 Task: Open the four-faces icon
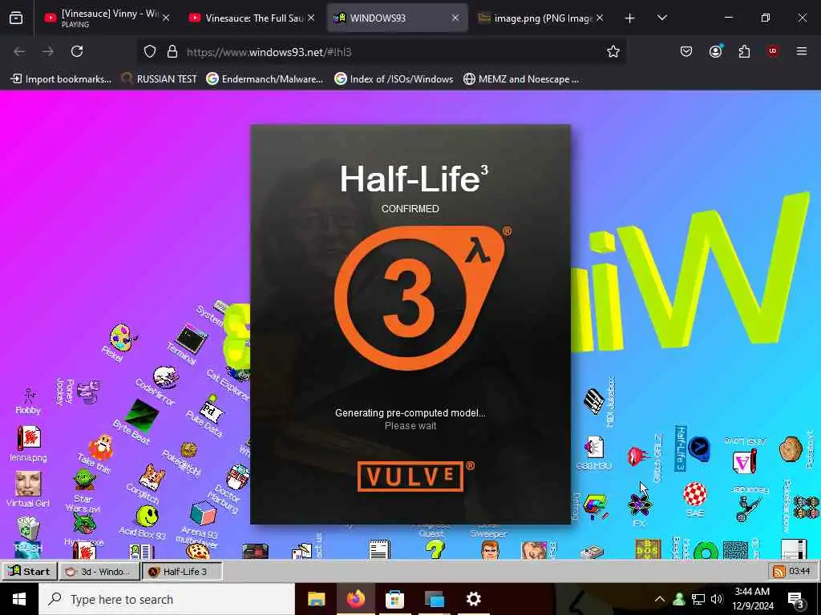point(807,507)
